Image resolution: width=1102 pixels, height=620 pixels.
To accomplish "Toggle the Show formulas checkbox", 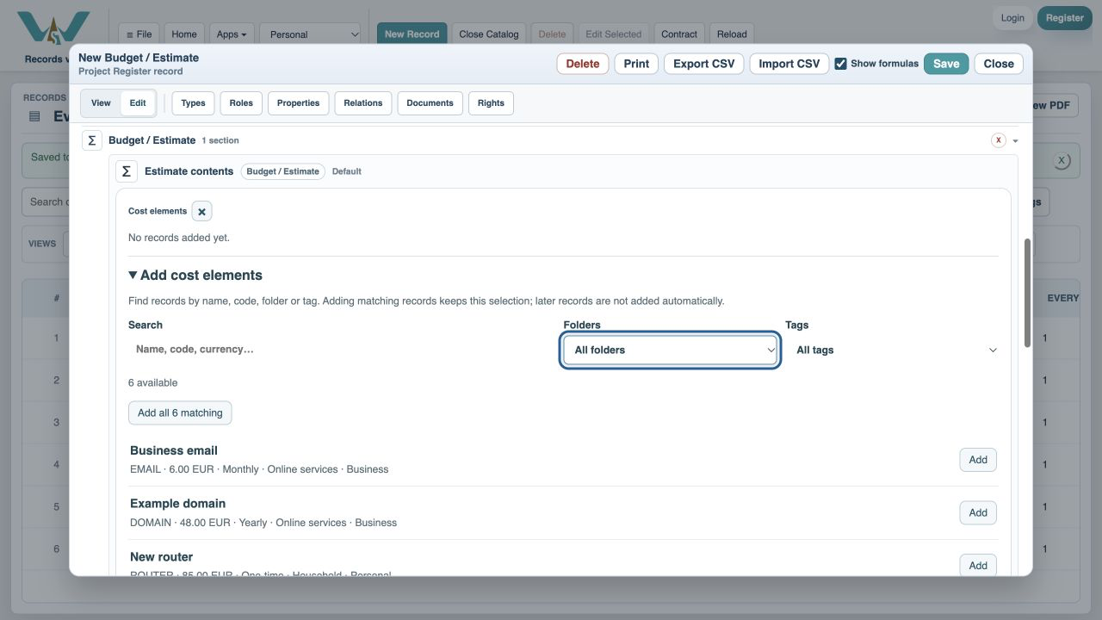I will coord(841,64).
